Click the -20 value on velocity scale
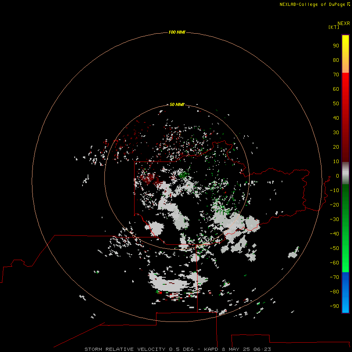 (x=334, y=205)
